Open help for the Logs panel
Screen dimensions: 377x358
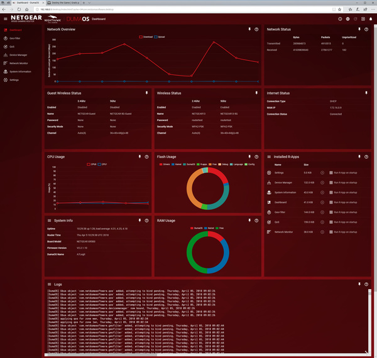[366, 284]
